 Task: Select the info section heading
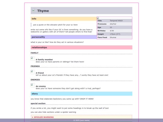(64, 19)
